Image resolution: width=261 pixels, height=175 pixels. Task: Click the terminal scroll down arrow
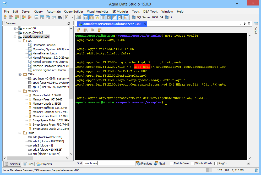pyautogui.click(x=249, y=158)
